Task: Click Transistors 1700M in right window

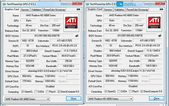Action: [x=139, y=30]
